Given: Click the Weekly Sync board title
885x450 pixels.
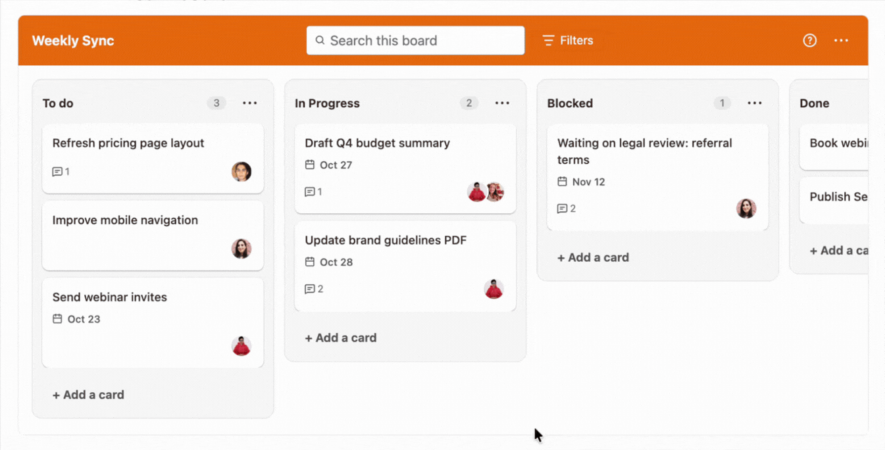Looking at the screenshot, I should [73, 41].
